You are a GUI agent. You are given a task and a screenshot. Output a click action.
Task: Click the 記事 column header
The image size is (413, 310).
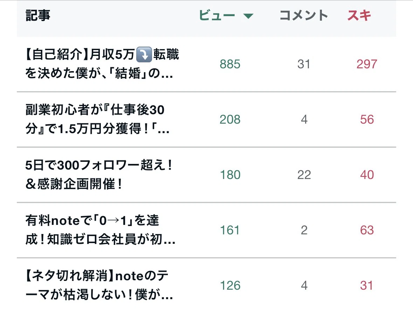coord(38,15)
